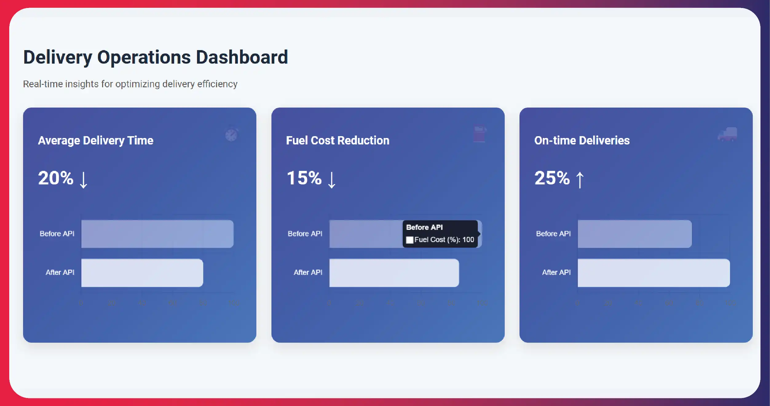Viewport: 770px width, 406px height.
Task: Click the 20% delivery time value
Action: (56, 178)
